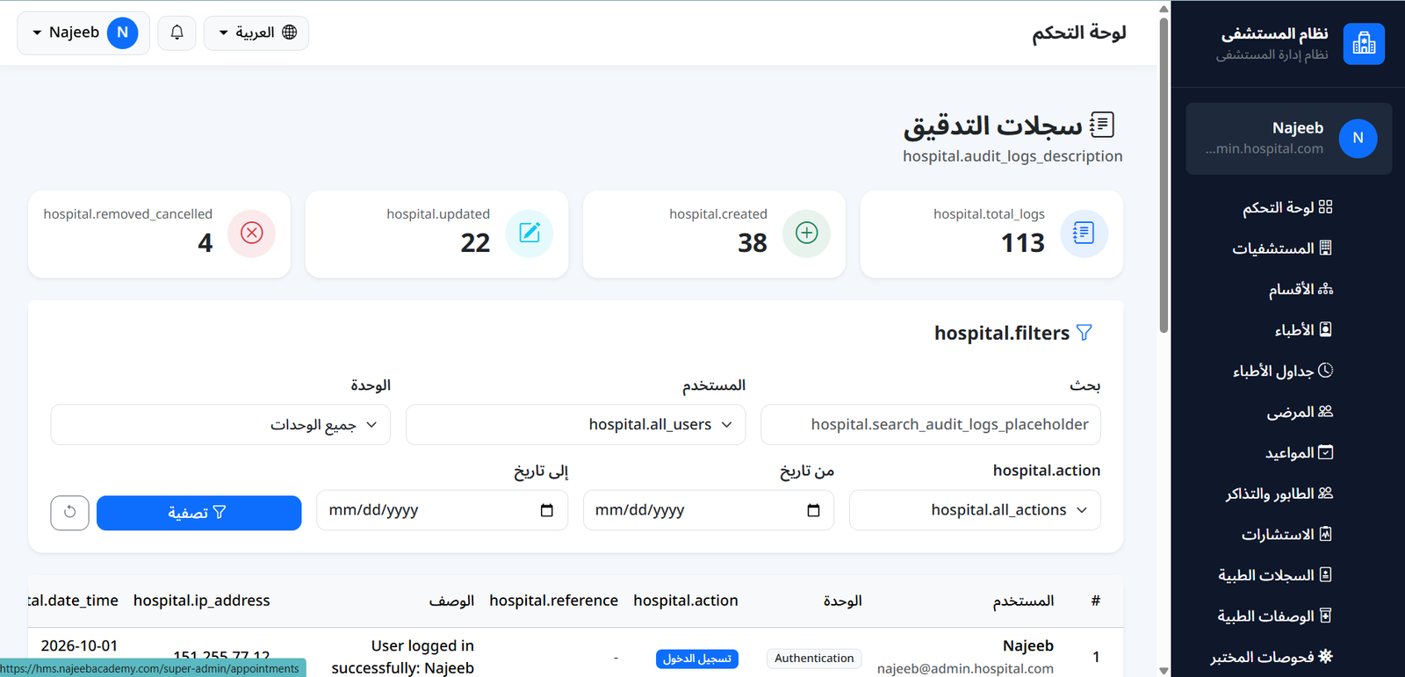The width and height of the screenshot is (1405, 677).
Task: Open the العربية language dropdown
Action: coord(256,32)
